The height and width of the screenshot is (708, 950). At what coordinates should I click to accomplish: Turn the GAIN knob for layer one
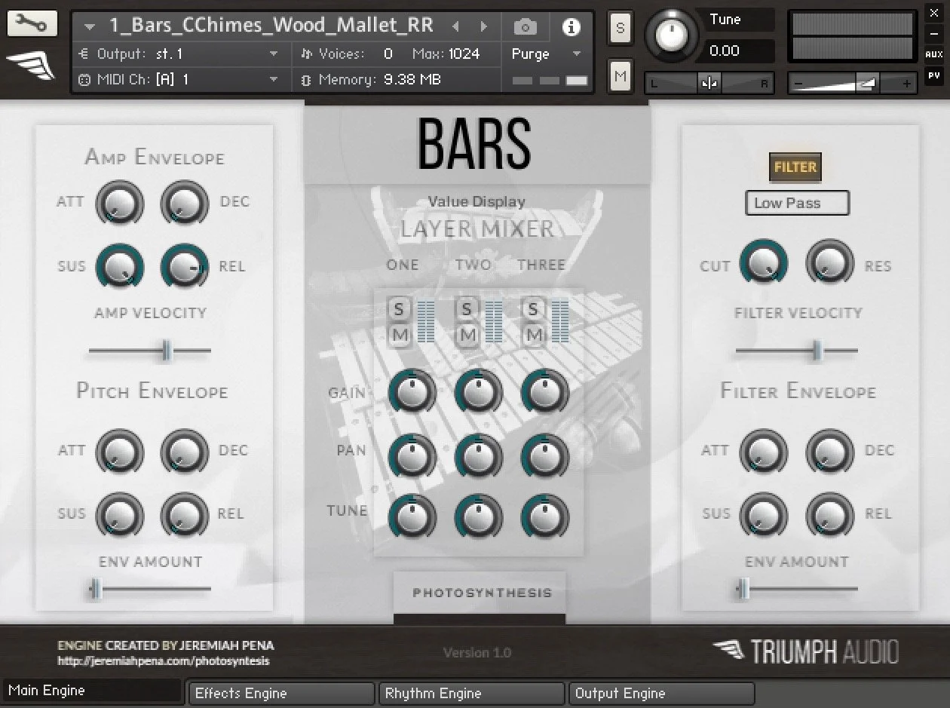[411, 391]
